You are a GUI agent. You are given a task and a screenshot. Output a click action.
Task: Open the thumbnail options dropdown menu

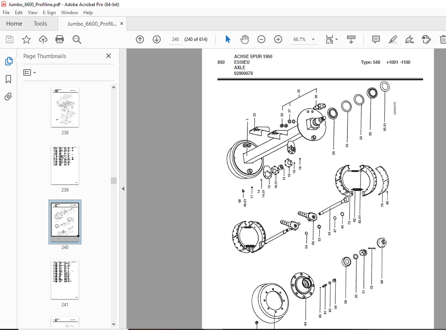[x=29, y=73]
